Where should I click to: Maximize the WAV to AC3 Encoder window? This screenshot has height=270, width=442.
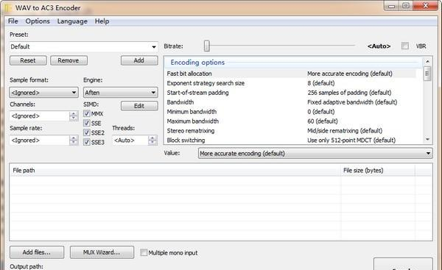click(406, 6)
